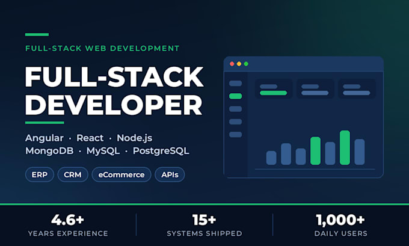
Task: Click the "React" text
Action: [x=90, y=138]
